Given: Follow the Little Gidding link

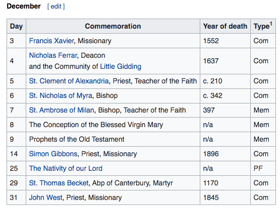Looking at the screenshot, I should (121, 66).
